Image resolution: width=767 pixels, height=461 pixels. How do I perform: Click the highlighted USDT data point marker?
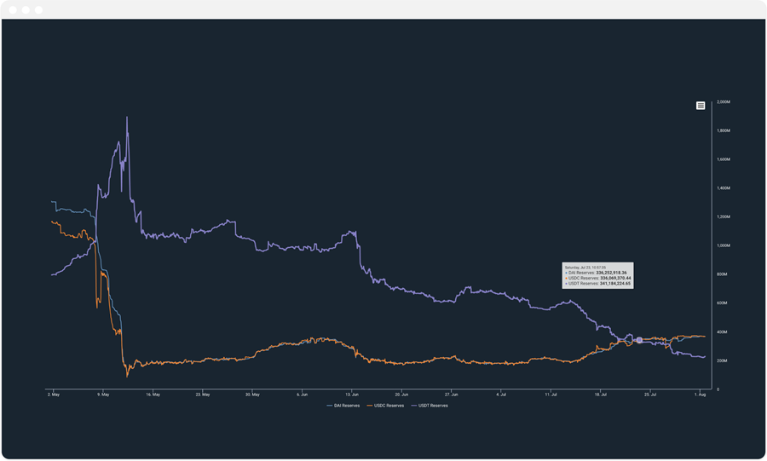tap(639, 340)
